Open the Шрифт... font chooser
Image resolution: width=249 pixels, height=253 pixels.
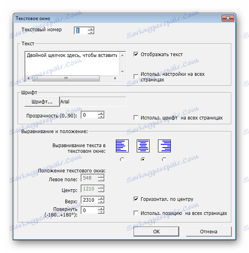(x=42, y=102)
